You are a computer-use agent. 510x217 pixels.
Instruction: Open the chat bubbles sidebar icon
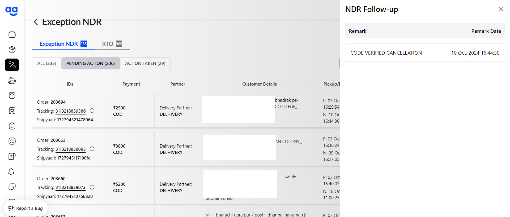click(x=12, y=187)
